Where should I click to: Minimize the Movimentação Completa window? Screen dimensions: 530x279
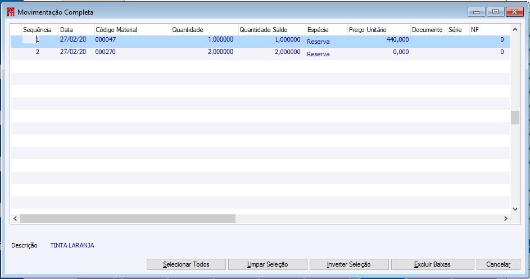click(x=477, y=12)
